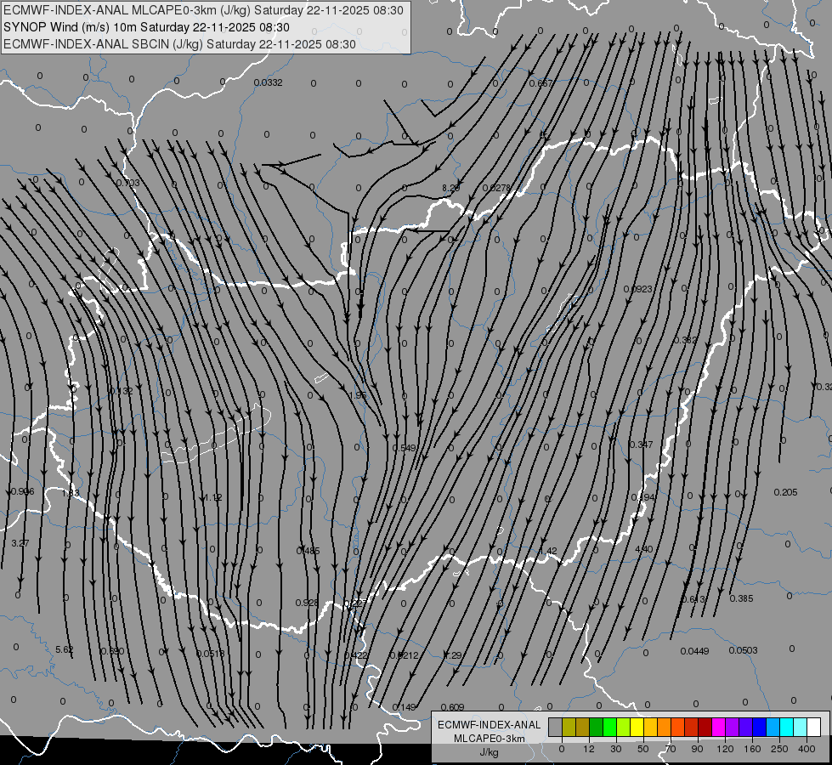Click the map value 0.703
This screenshot has height=765, width=832.
(x=127, y=183)
